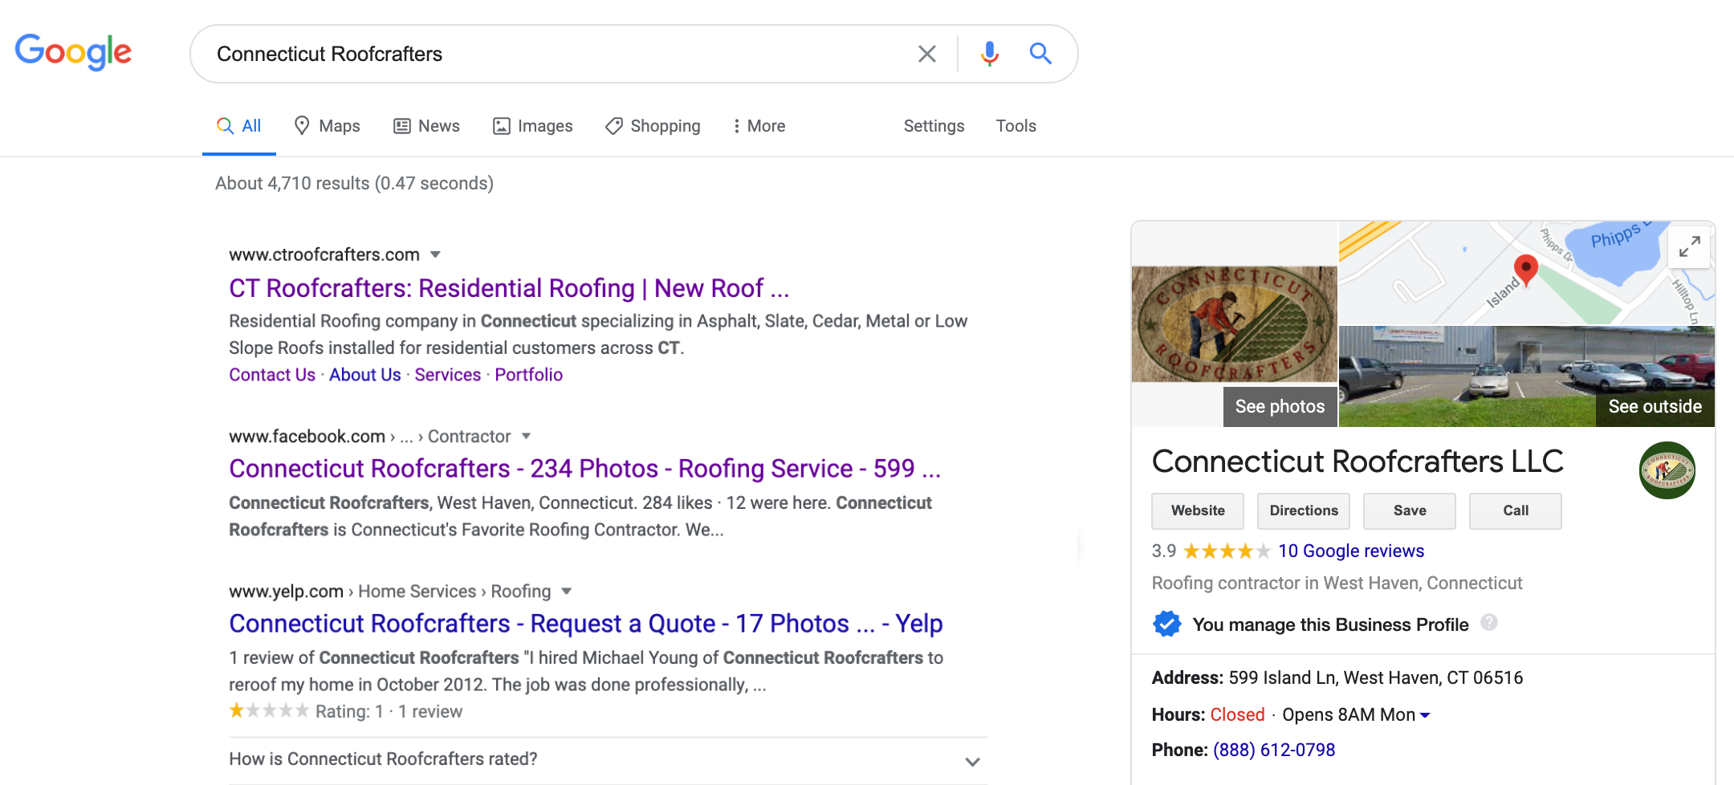Clear the search box with X
Screen dimensions: 1734x785
point(927,54)
